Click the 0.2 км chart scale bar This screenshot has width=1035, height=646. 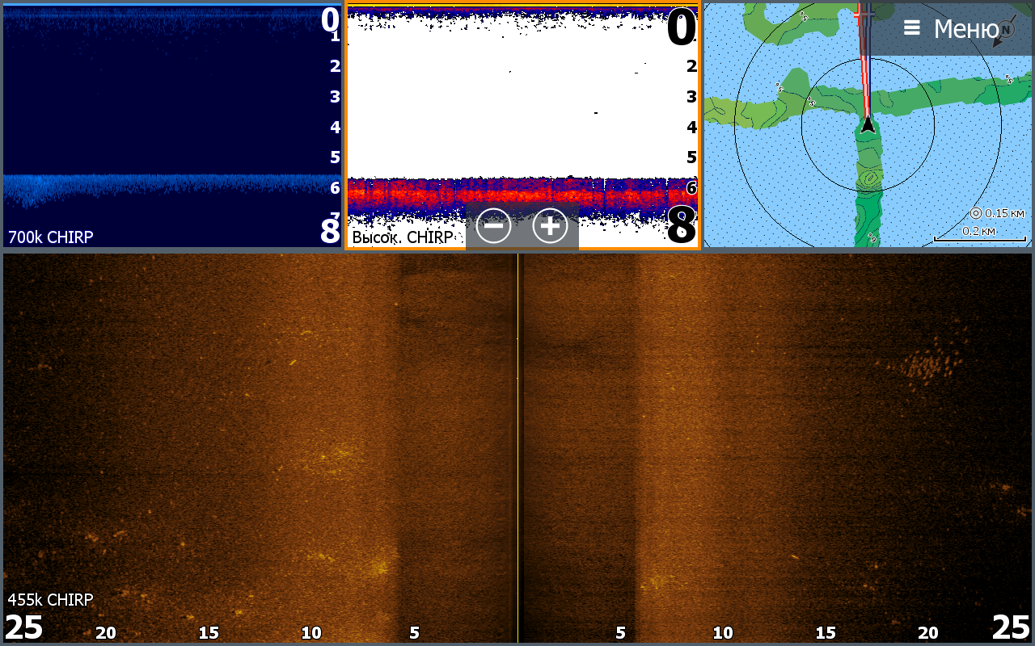979,236
